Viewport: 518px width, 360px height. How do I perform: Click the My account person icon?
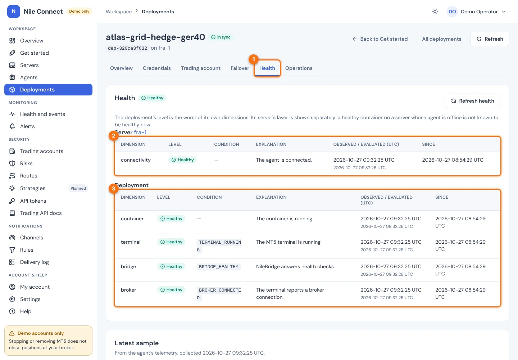point(12,287)
